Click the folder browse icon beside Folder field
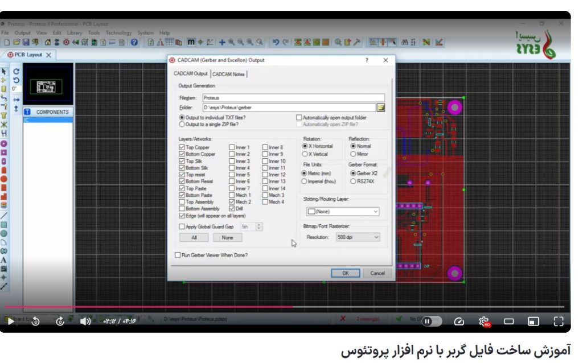This screenshot has width=583, height=363. (x=381, y=107)
